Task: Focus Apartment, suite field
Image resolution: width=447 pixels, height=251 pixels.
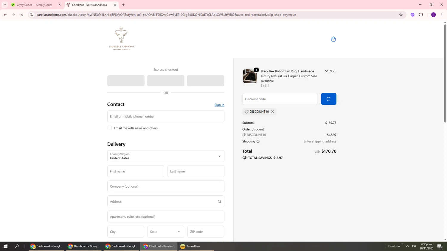Action: (x=166, y=217)
